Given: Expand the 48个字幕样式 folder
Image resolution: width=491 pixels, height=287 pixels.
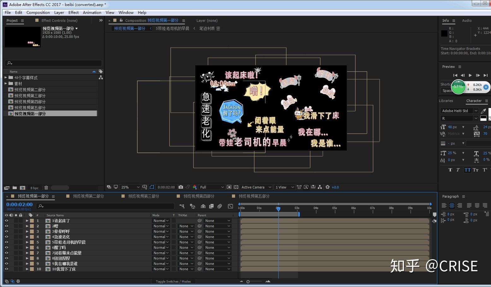Looking at the screenshot, I should (6, 77).
